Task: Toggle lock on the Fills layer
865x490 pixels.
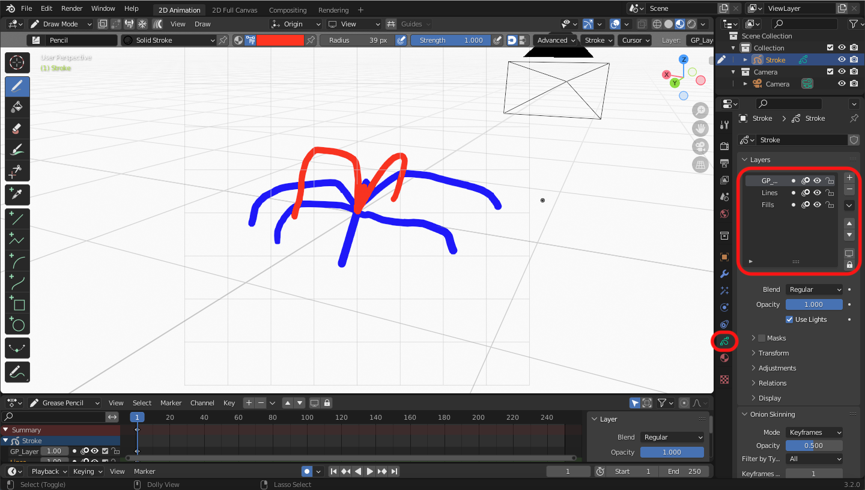Action: click(830, 205)
